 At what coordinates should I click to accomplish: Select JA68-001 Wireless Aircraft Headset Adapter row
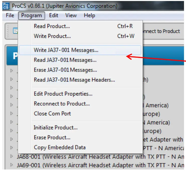[100, 157]
